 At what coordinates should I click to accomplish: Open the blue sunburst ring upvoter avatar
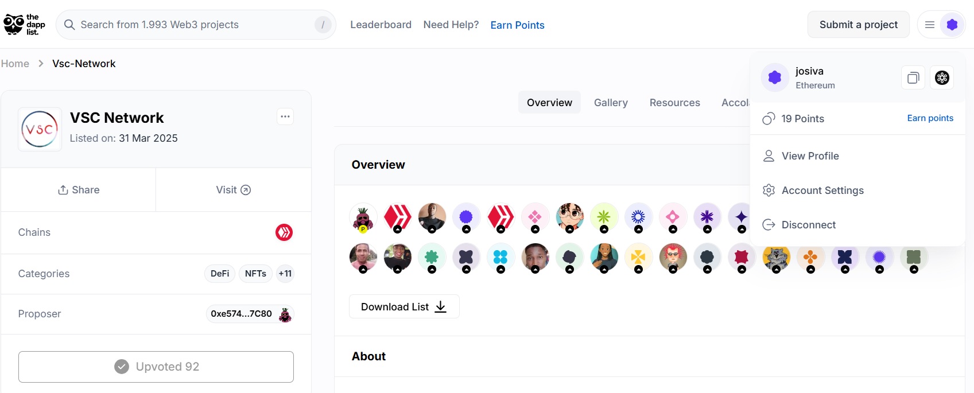(638, 217)
